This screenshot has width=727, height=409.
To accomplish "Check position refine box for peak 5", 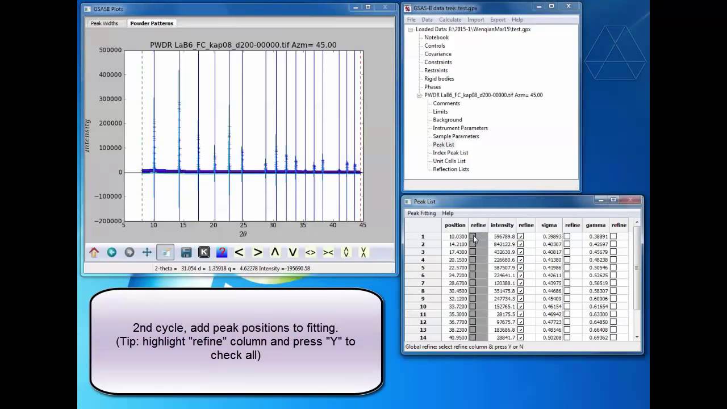I will pyautogui.click(x=473, y=268).
